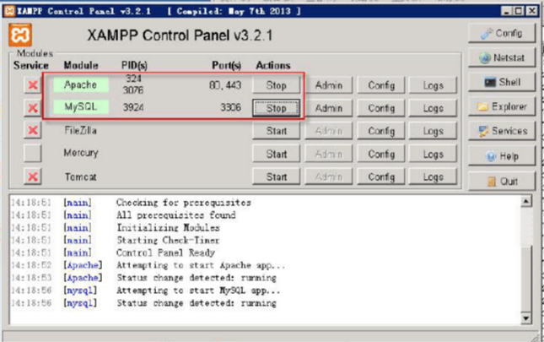
Task: Click the disabled FileZilla Admin button
Action: 329,131
